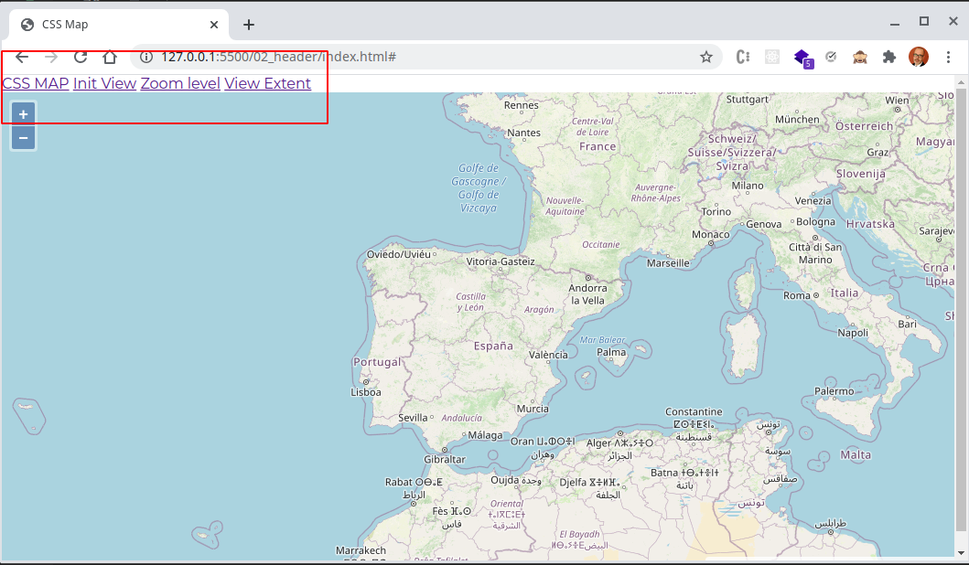This screenshot has width=969, height=565.
Task: Bookmark this page with the star icon
Action: (706, 57)
